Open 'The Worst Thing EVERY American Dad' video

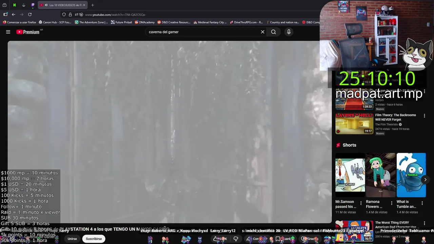(x=395, y=225)
